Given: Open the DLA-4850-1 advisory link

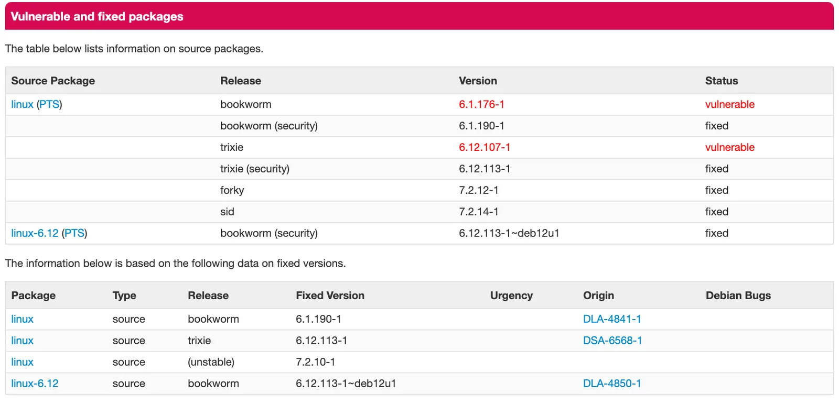Looking at the screenshot, I should coord(612,384).
